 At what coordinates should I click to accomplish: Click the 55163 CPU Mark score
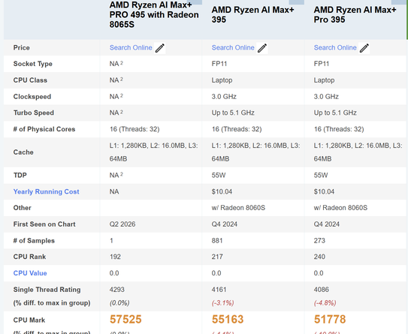tap(228, 320)
